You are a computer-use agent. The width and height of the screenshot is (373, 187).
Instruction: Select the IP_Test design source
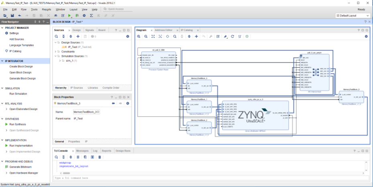pos(79,47)
